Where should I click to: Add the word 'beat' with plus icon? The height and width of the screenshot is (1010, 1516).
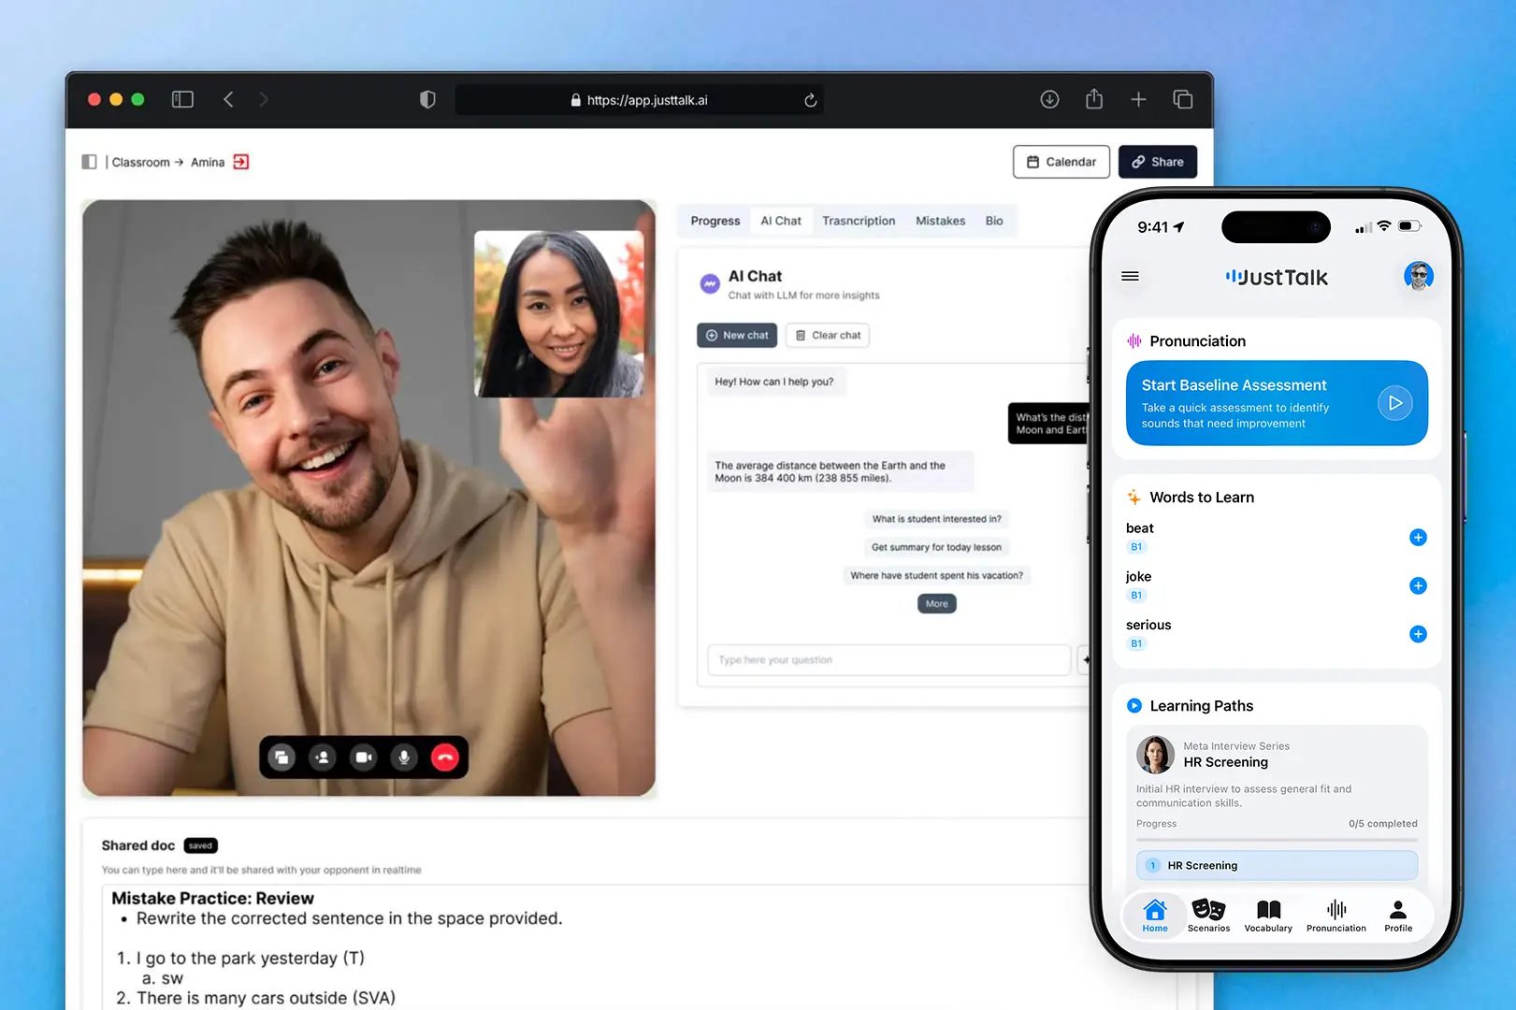click(x=1418, y=537)
